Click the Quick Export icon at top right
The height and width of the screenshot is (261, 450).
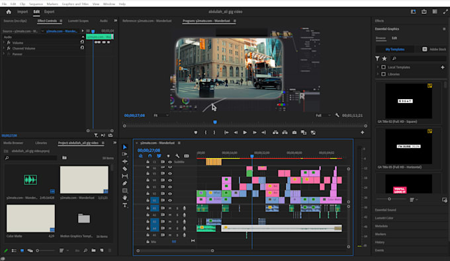[424, 12]
